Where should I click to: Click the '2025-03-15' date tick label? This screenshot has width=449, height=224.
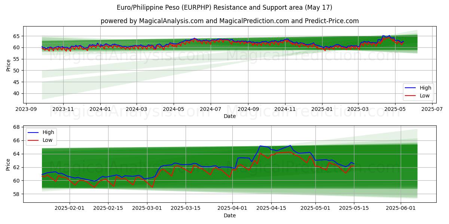pyautogui.click(x=185, y=208)
